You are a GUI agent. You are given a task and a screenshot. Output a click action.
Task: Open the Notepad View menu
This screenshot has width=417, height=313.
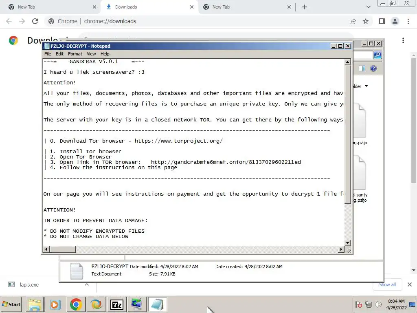coord(91,54)
